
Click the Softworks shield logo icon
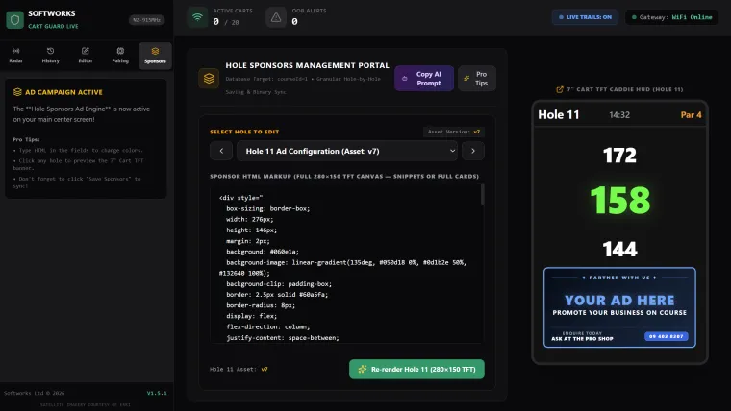[15, 19]
